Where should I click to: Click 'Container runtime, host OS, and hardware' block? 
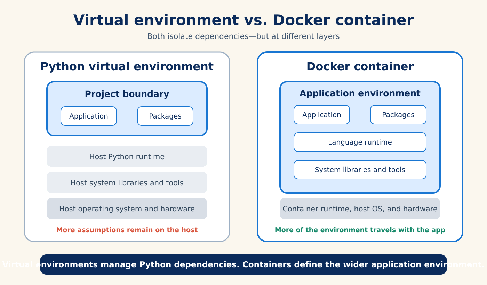coord(360,209)
